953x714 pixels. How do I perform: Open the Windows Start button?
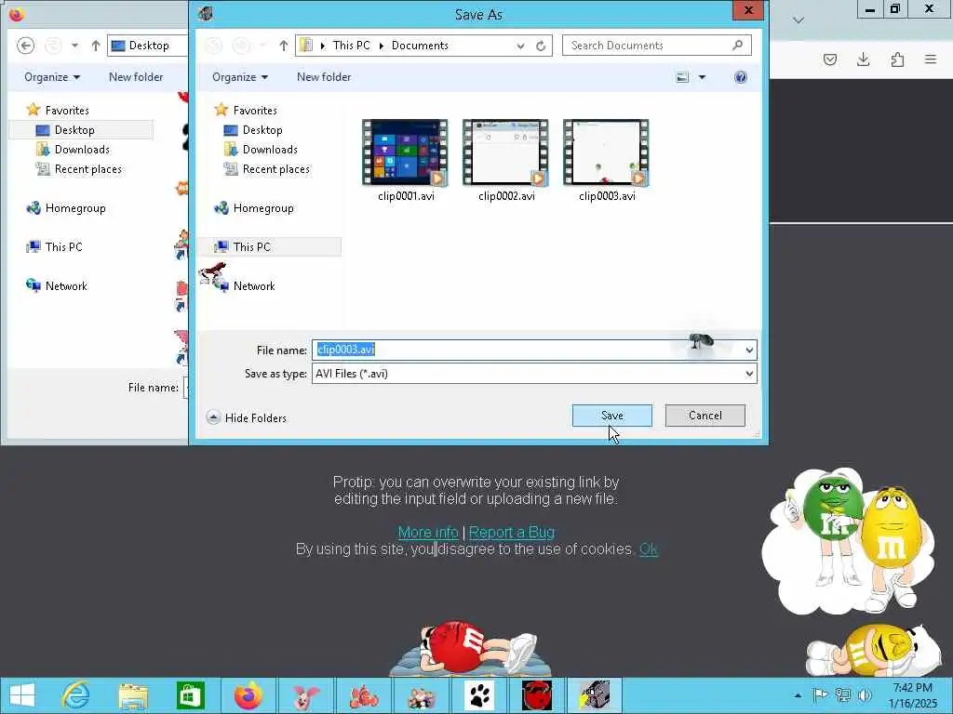pyautogui.click(x=22, y=695)
